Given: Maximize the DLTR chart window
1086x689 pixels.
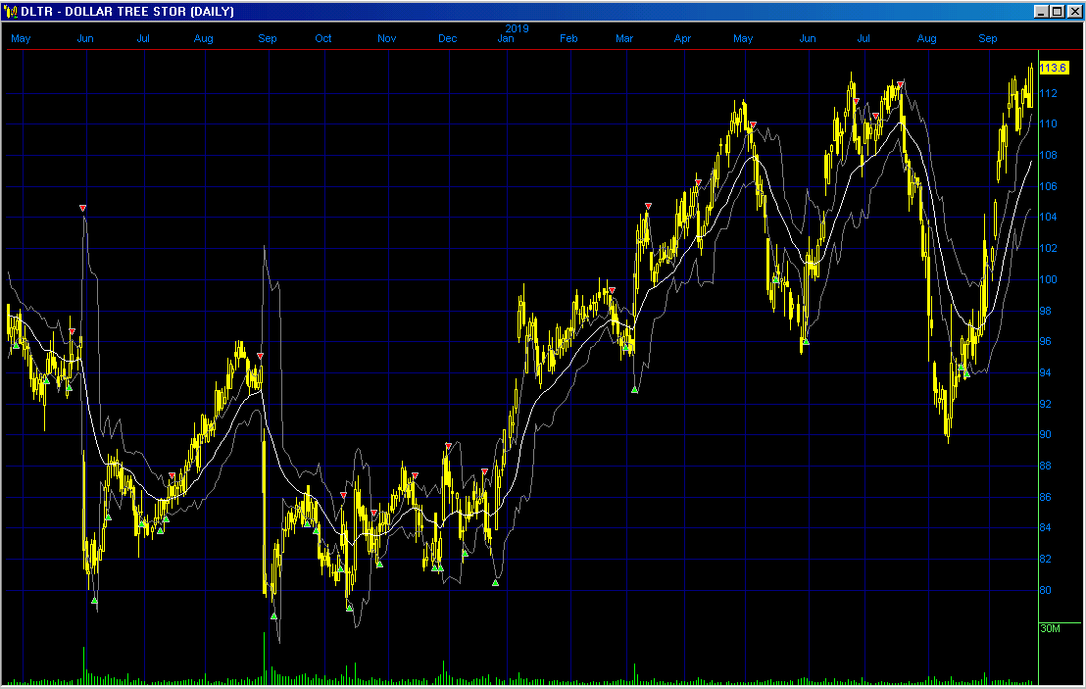Looking at the screenshot, I should [1057, 11].
